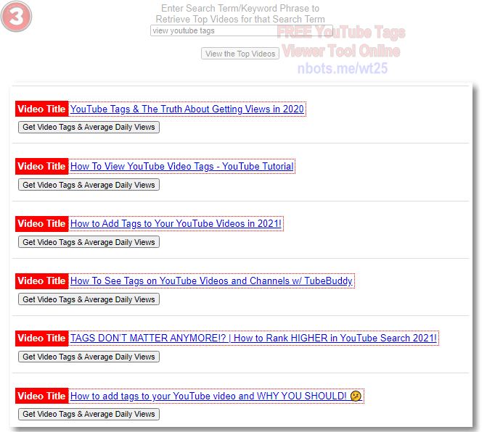
Task: Open How To View YouTube Video Tags tutorial link
Action: pyautogui.click(x=181, y=167)
